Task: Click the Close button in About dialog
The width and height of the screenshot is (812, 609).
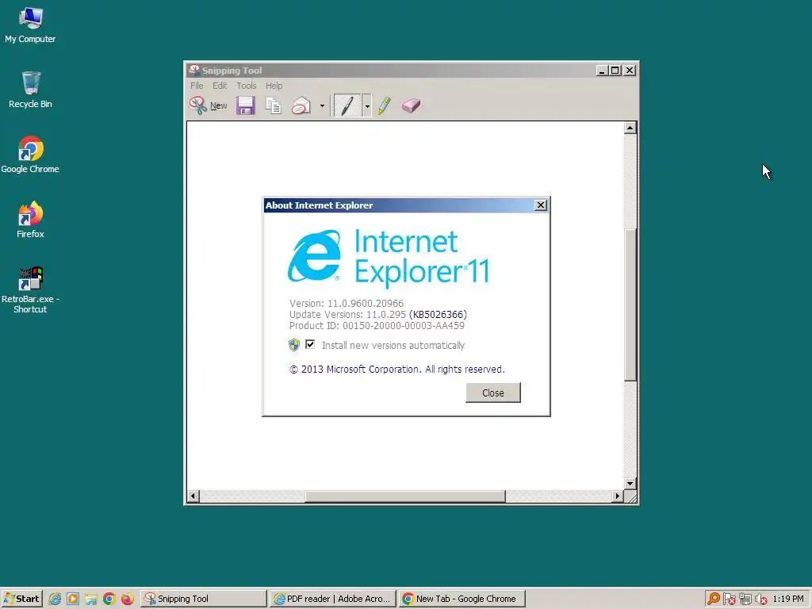Action: pyautogui.click(x=493, y=393)
